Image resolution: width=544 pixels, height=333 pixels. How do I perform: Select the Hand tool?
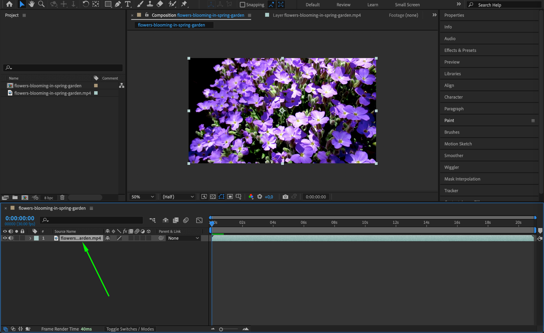pos(32,4)
